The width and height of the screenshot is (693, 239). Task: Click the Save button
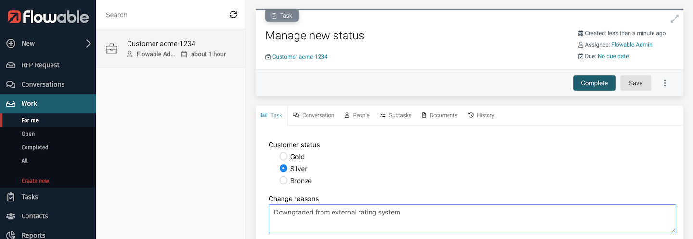(x=635, y=83)
